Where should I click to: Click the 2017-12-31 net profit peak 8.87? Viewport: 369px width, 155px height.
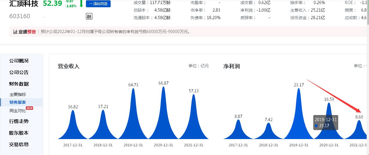coord(238,130)
